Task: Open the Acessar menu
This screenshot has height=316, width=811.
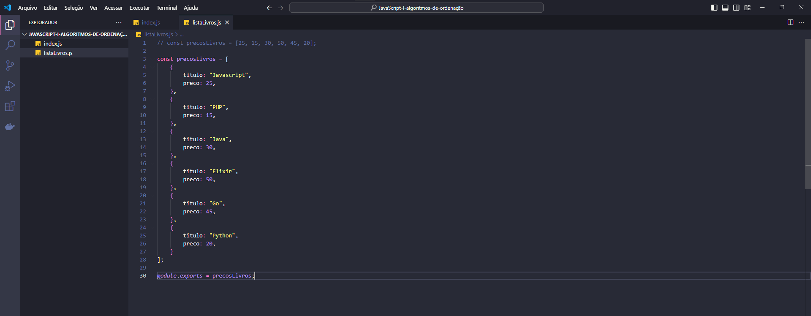Action: point(114,8)
